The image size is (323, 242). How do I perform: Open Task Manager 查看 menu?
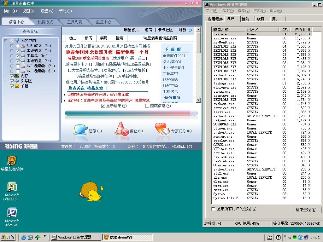coord(244,11)
